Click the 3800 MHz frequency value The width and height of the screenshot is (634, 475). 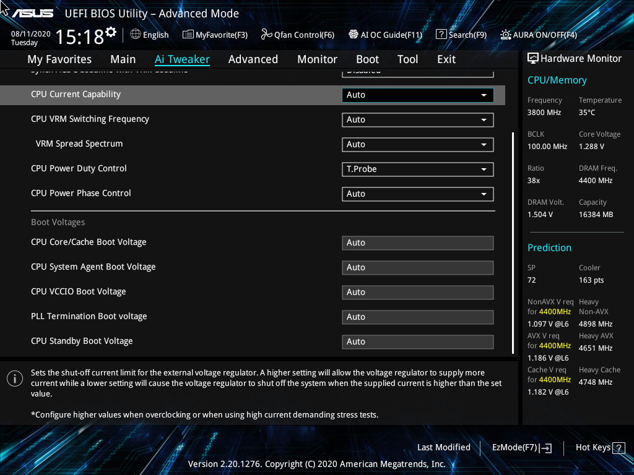(x=544, y=113)
